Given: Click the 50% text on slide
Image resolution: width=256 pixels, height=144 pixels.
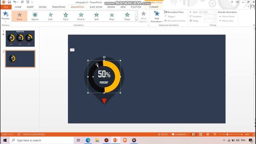Looking at the screenshot, I should (104, 74).
